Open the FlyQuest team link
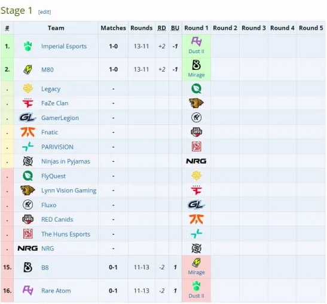The image size is (327, 304). coord(53,176)
